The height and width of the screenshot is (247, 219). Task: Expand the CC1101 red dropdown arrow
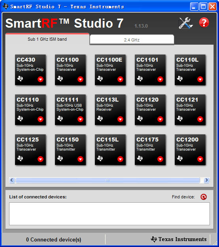coord(160,79)
